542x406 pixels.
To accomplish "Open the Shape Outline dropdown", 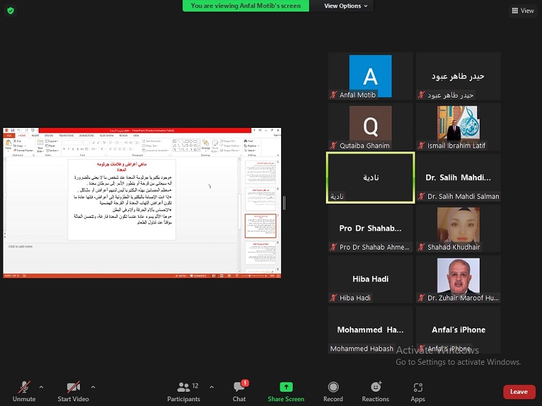I will pyautogui.click(x=230, y=145).
